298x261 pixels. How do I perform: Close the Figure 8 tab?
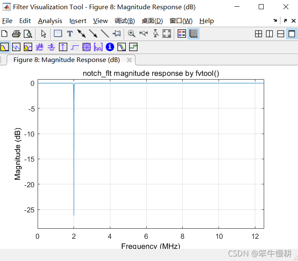(129, 60)
